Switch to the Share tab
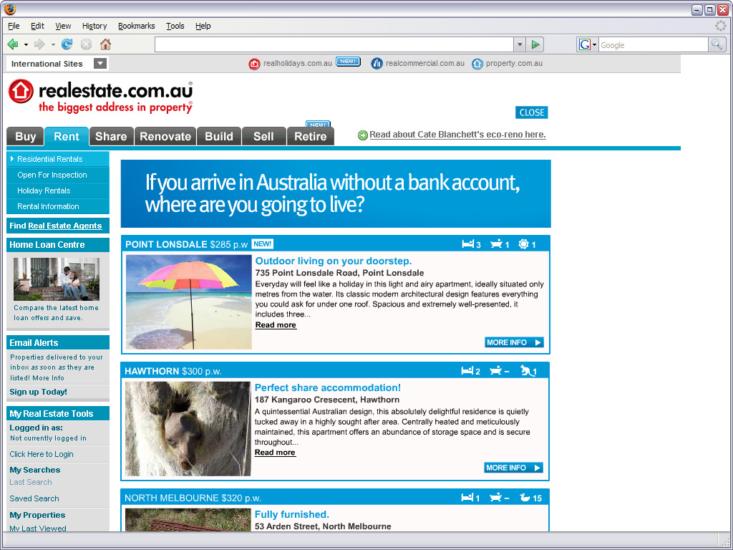The height and width of the screenshot is (550, 733). (111, 137)
